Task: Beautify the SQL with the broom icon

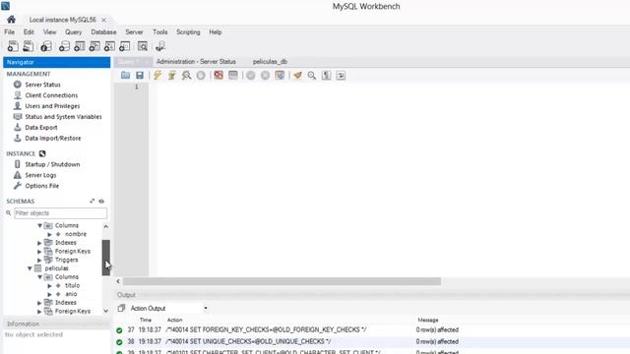Action: (297, 75)
